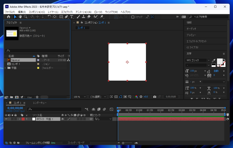This screenshot has width=233, height=148.
Task: Select the Hand tool
Action: pyautogui.click(x=20, y=17)
